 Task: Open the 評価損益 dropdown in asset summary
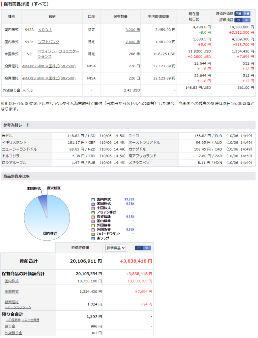pos(115,248)
